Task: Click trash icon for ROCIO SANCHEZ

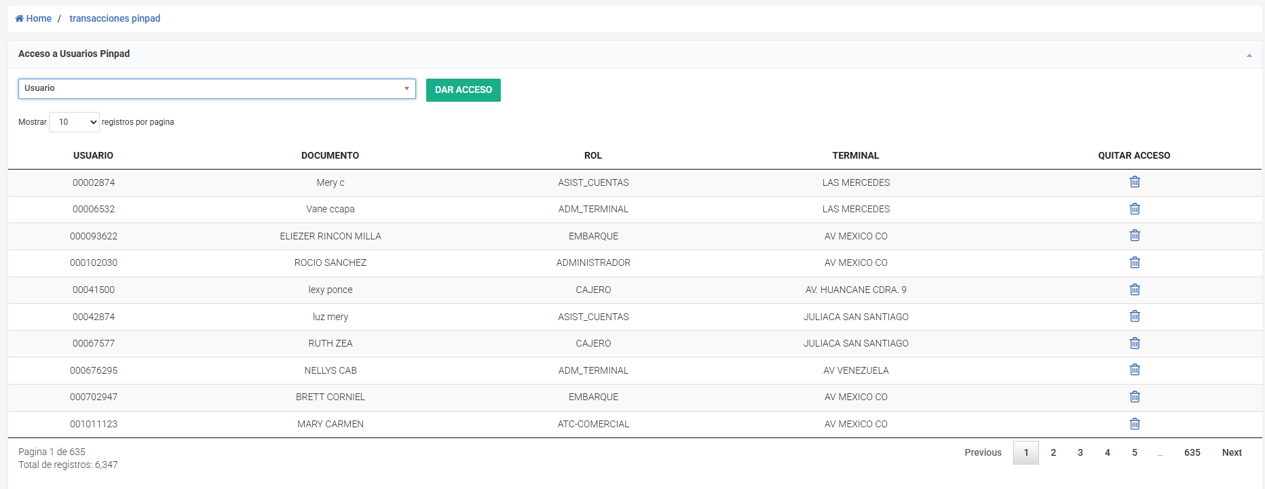Action: (1134, 262)
